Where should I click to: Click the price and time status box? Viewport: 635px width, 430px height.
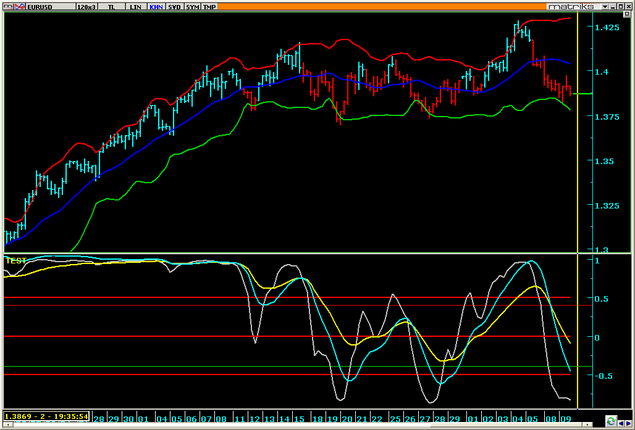click(47, 416)
